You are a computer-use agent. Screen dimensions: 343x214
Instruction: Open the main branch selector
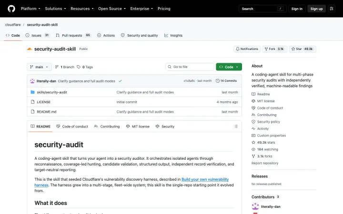39,67
